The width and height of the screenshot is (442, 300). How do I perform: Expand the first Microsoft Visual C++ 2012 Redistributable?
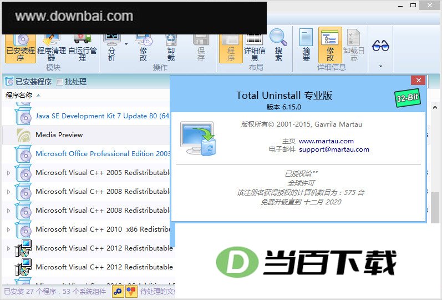8,248
